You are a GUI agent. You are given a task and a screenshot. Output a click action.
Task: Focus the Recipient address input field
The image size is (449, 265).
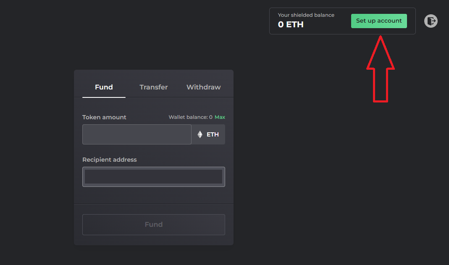click(x=153, y=176)
